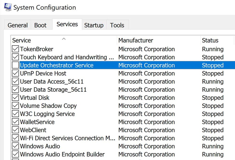The image size is (235, 160).
Task: Select User Data Storage_56c11 service name
Action: pyautogui.click(x=53, y=90)
